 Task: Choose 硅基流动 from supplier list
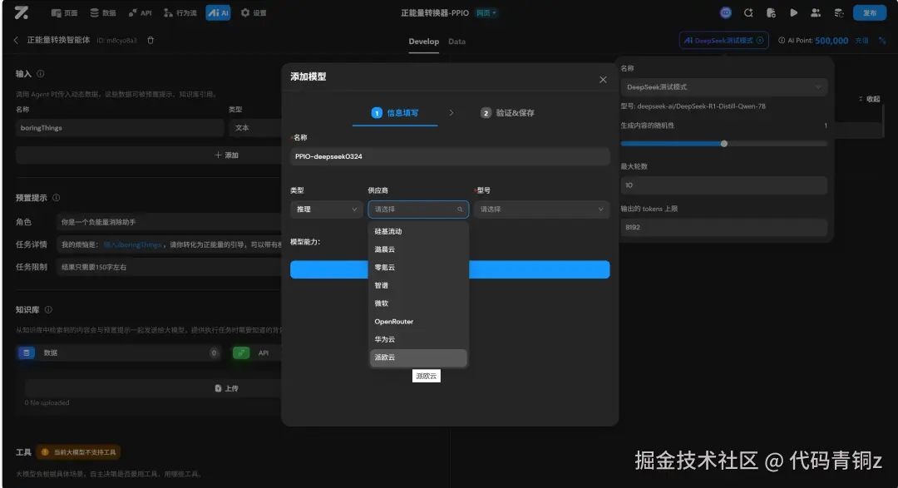pos(418,231)
